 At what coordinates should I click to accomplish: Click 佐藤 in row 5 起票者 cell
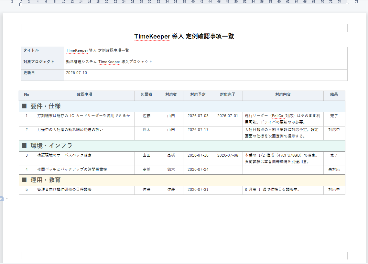146,190
